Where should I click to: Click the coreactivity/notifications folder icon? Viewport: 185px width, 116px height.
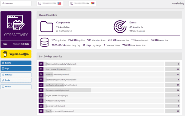point(41,85)
